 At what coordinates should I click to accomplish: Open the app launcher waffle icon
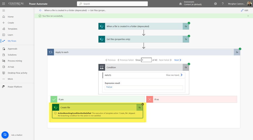(4, 4)
